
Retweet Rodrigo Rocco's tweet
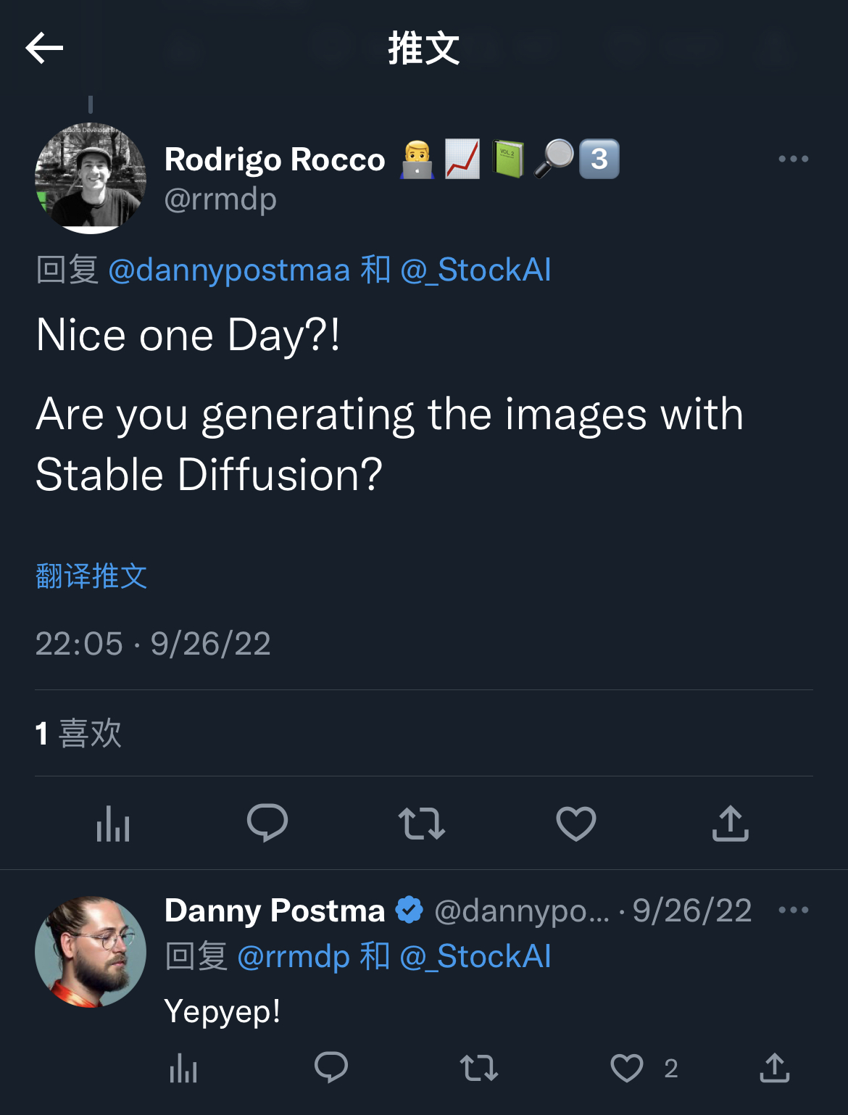(422, 824)
